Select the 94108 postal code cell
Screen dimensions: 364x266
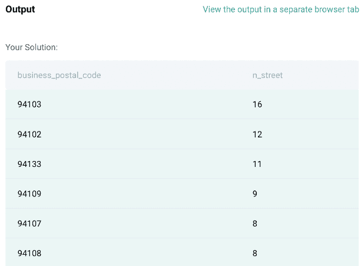pyautogui.click(x=29, y=254)
